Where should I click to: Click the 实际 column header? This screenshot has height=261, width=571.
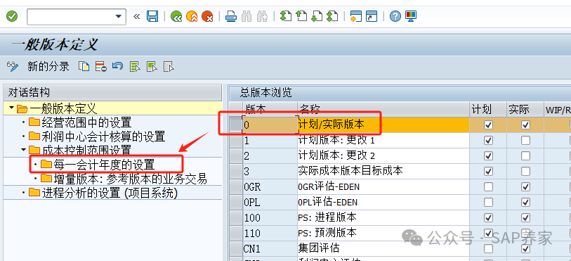tap(525, 109)
